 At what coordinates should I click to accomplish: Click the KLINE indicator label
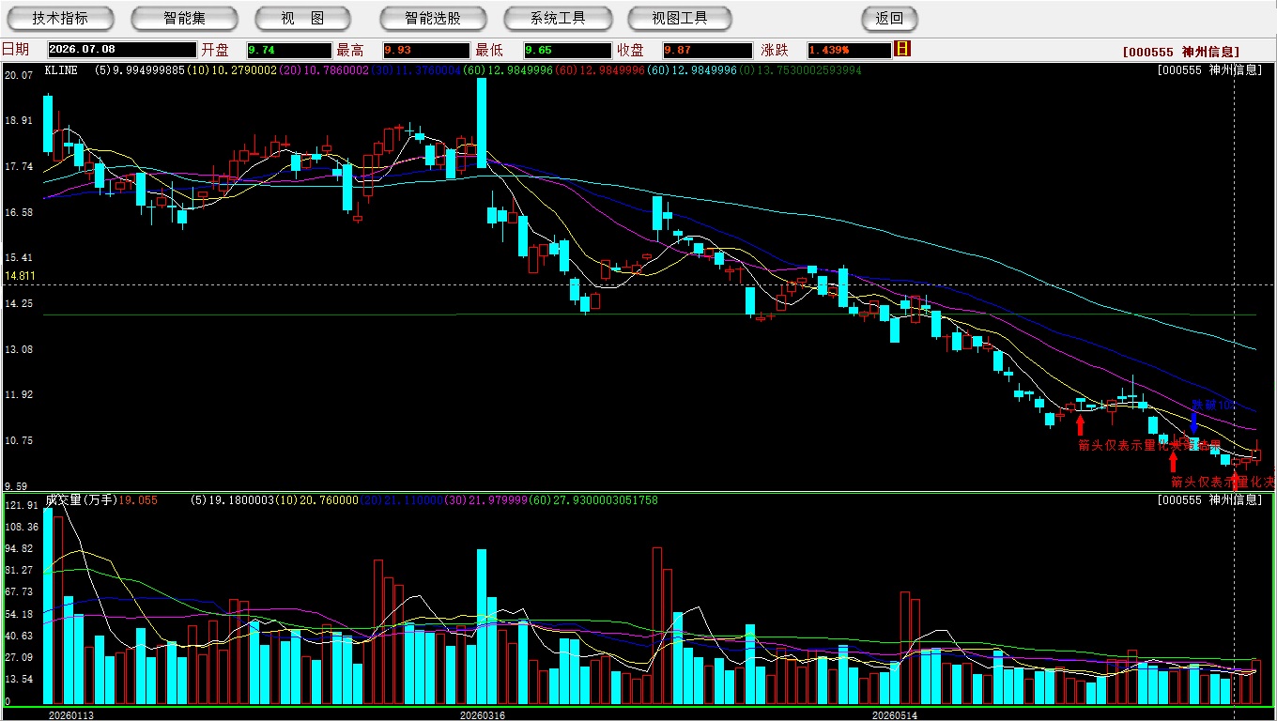[x=61, y=70]
